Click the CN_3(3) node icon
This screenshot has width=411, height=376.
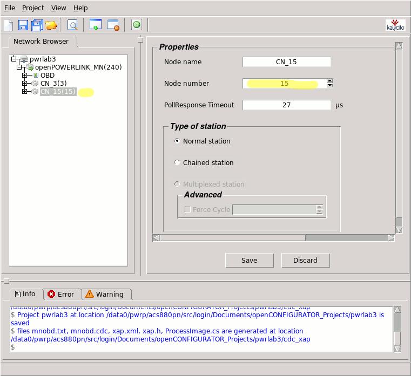coord(35,83)
